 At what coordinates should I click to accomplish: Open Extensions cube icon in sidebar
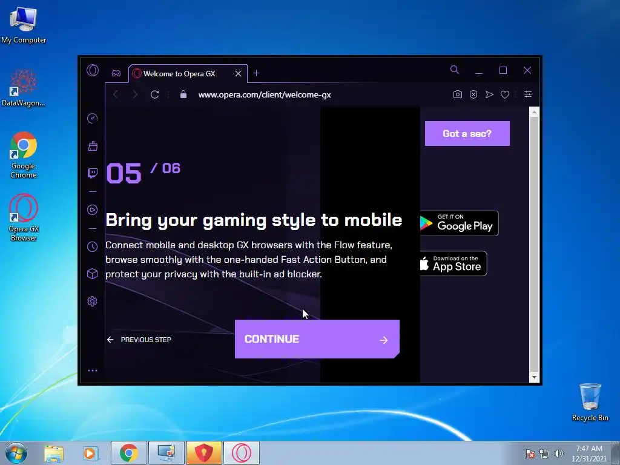[92, 274]
